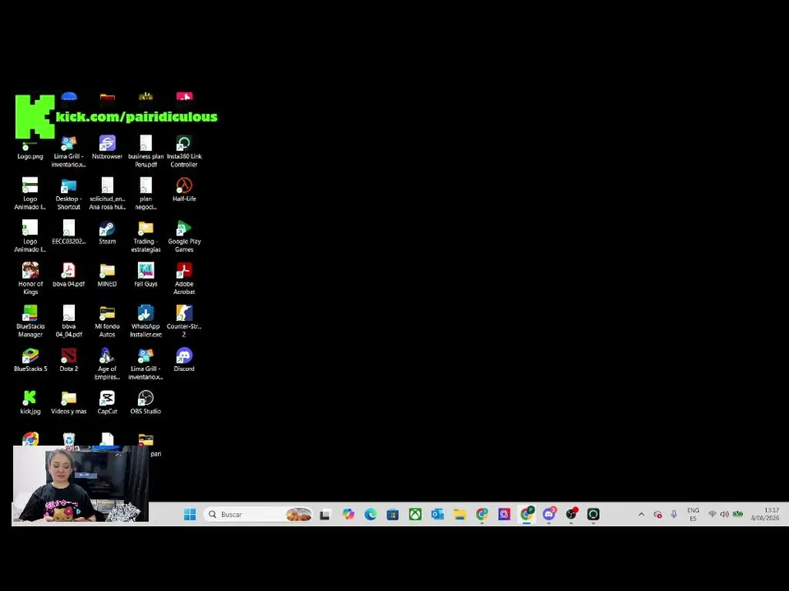The image size is (789, 591).
Task: Switch input language via ENG ES indicator
Action: [693, 514]
